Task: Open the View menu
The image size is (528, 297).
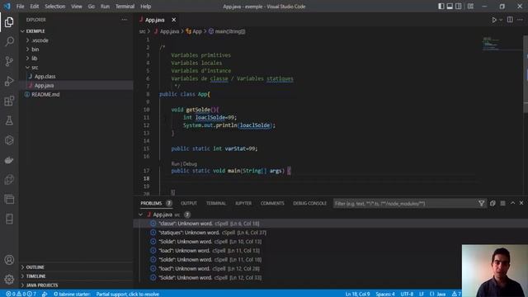Action: [77, 7]
